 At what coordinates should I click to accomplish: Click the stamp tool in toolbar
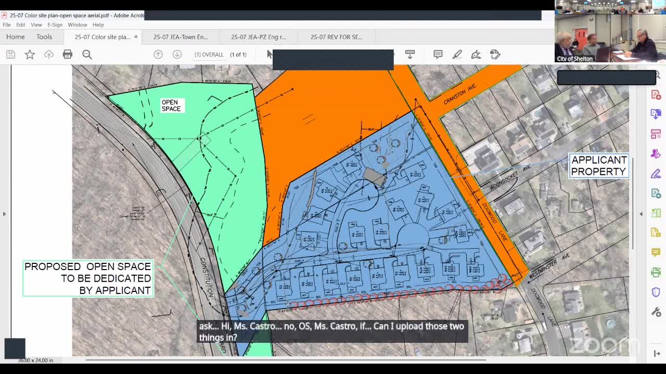tap(495, 55)
